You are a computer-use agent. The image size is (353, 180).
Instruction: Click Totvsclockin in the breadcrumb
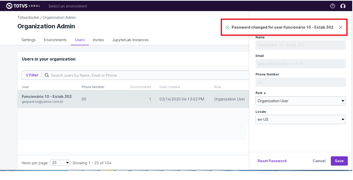click(x=28, y=18)
